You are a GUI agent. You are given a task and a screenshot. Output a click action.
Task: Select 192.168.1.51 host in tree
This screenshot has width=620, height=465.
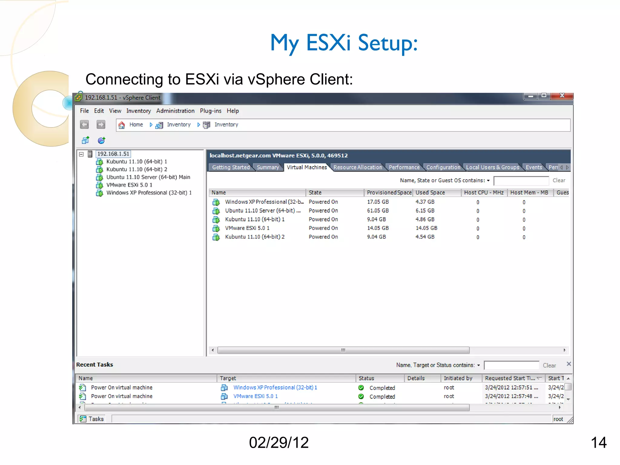(113, 154)
